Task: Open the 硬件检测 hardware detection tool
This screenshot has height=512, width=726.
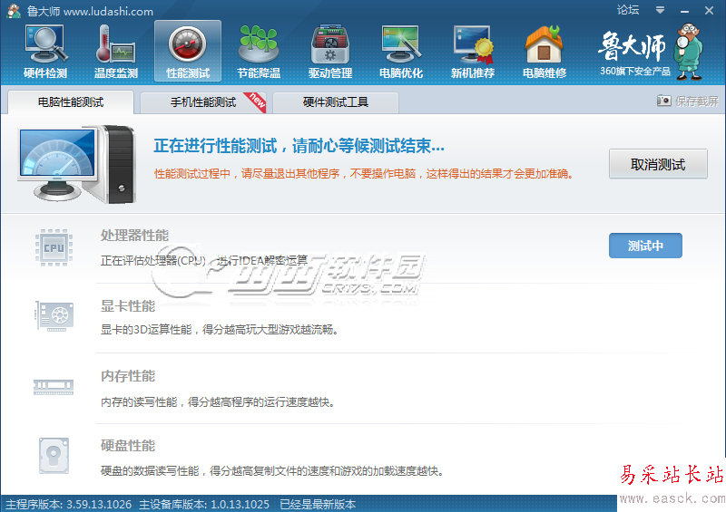Action: pos(45,52)
